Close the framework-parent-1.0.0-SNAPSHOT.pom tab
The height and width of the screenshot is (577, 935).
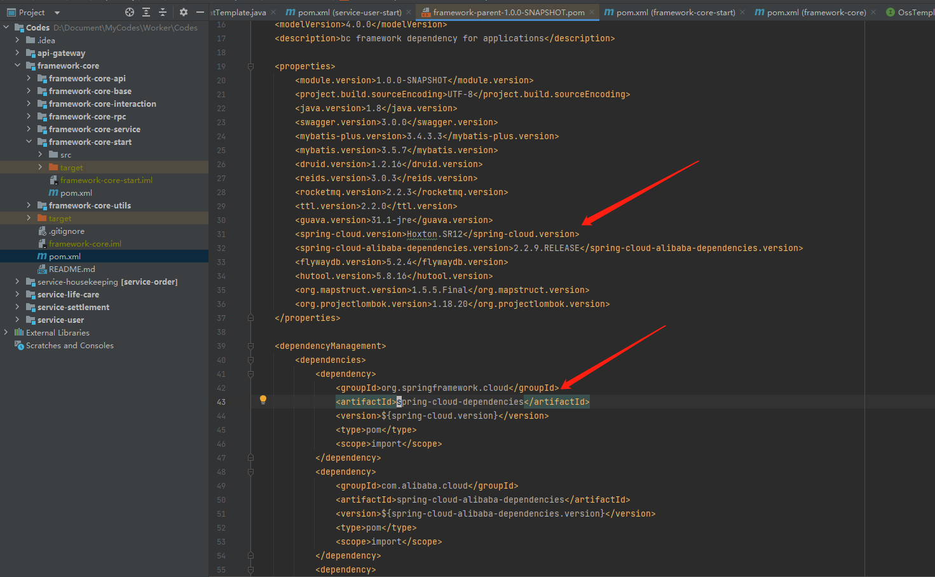592,12
